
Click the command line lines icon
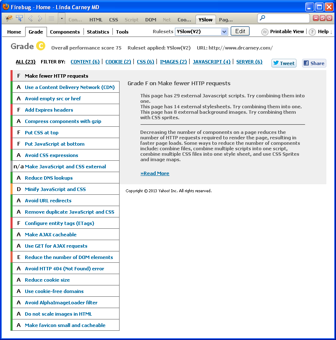pyautogui.click(x=51, y=18)
